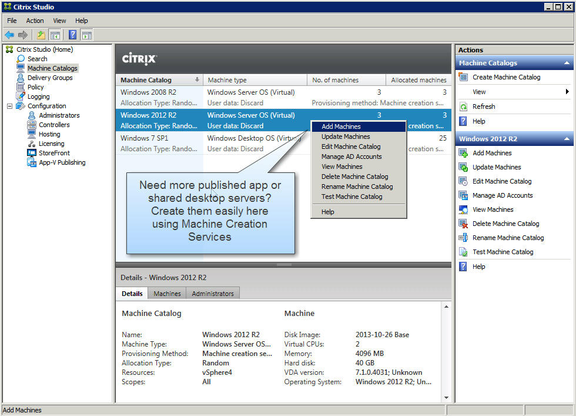
Task: Open the View menu in menu bar
Action: [59, 21]
